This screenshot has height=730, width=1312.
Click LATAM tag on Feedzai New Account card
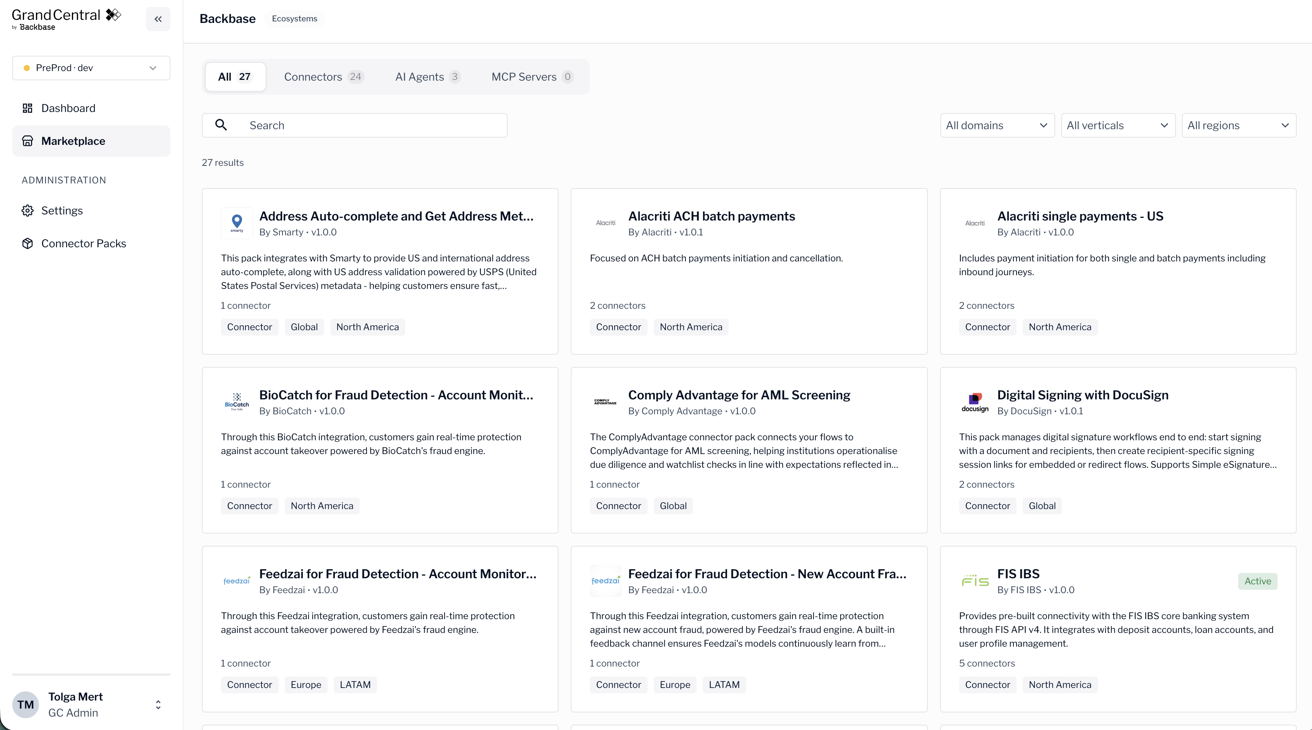(x=724, y=684)
